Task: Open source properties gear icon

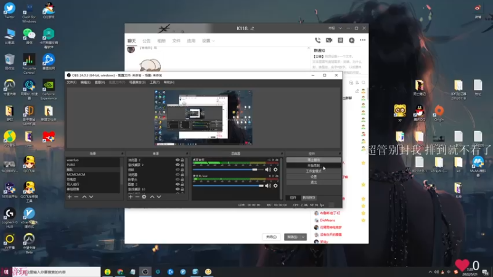Action: [x=144, y=196]
